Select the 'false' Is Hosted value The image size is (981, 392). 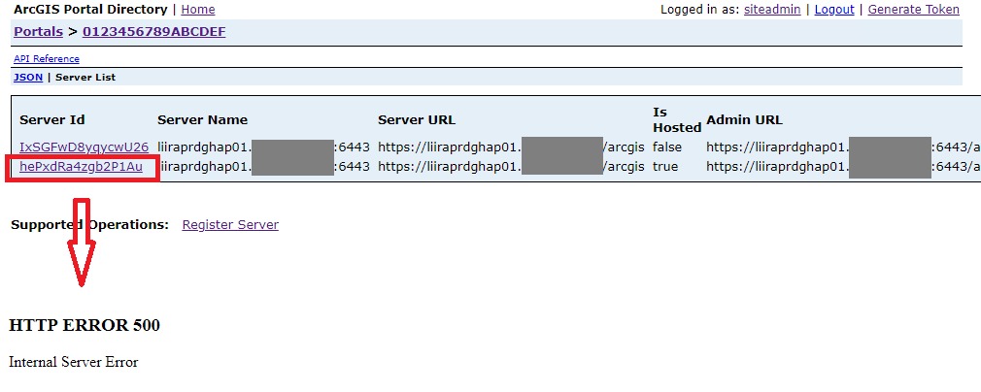point(667,147)
